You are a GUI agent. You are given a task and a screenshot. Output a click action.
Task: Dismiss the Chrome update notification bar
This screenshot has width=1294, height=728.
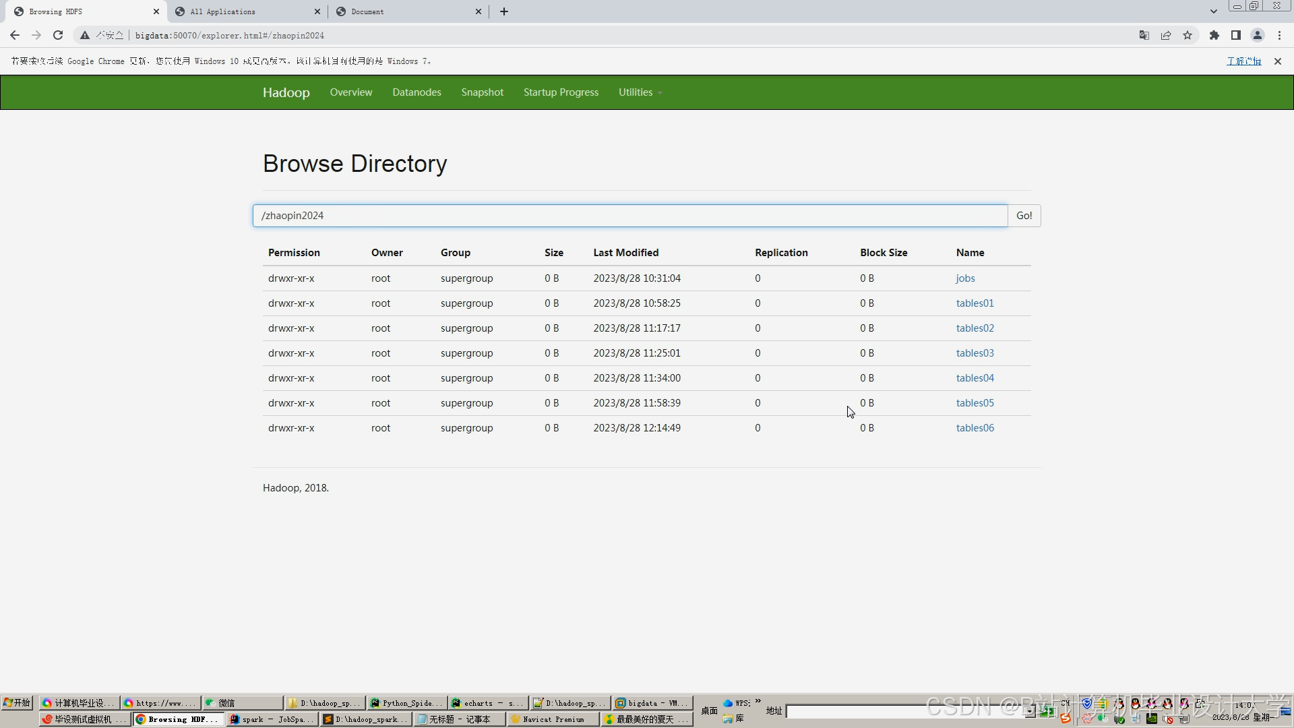(1278, 61)
